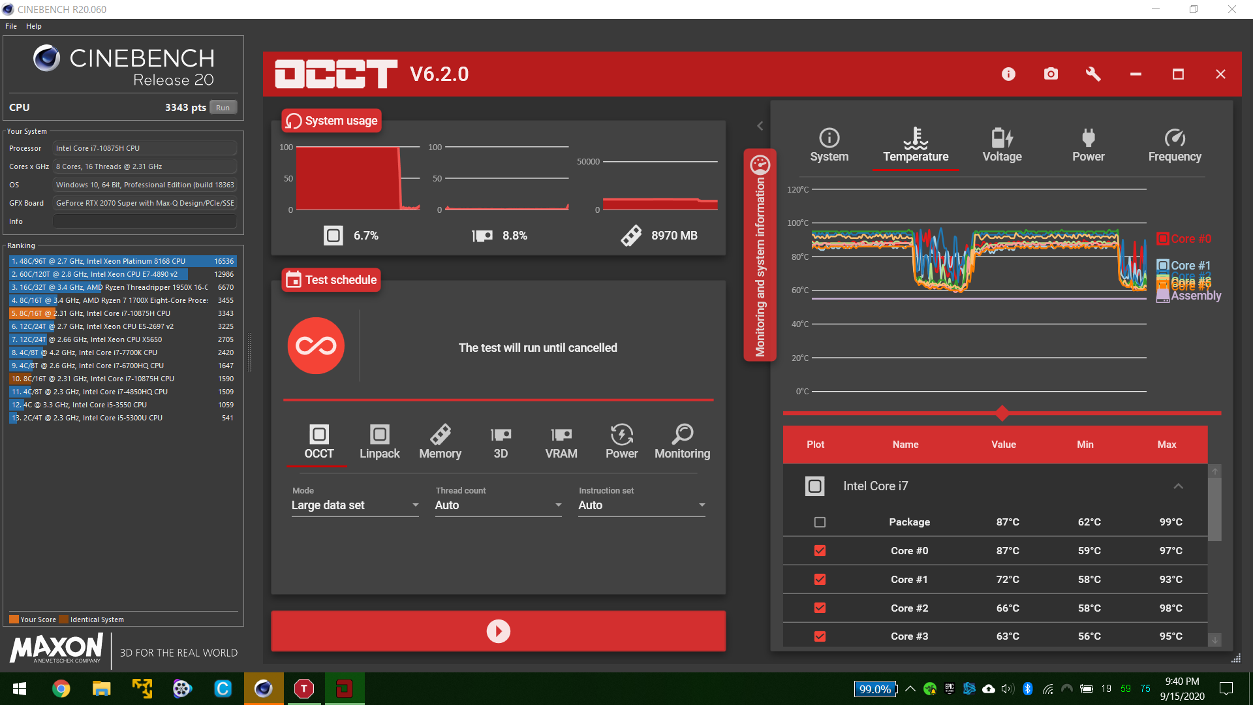Enable plotting for the Package row

coord(820,522)
